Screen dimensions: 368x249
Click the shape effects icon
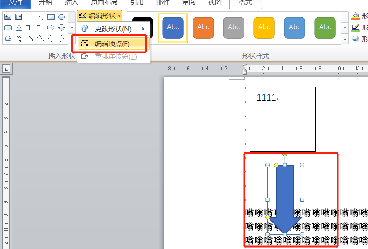(356, 39)
